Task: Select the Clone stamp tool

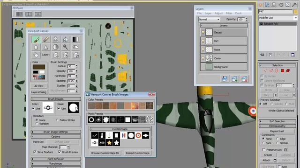Action: point(56,39)
